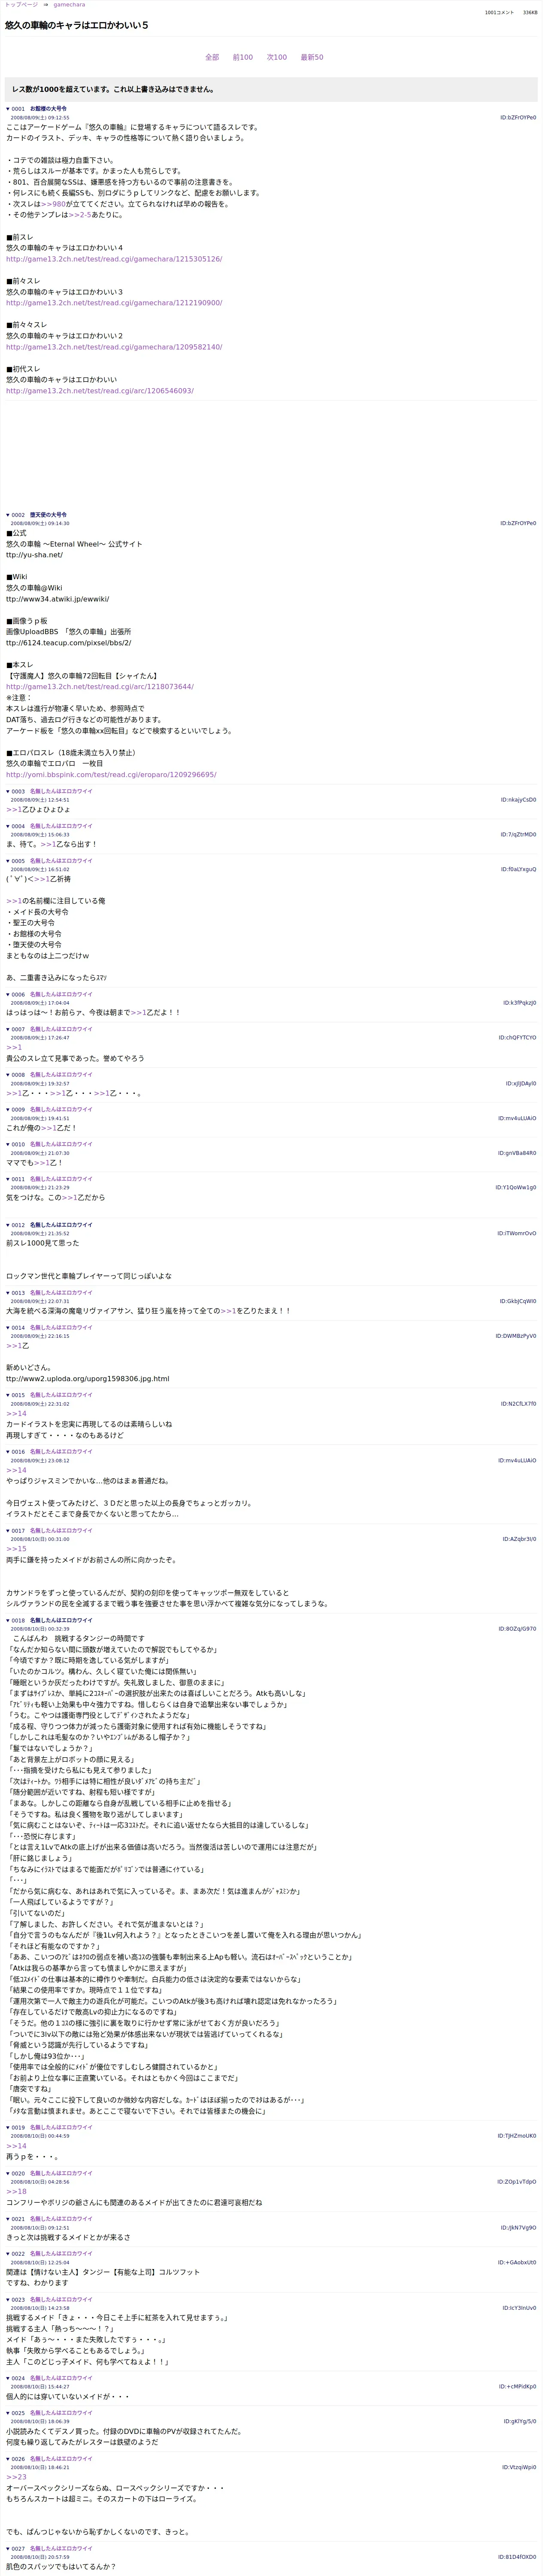Viewport: 551px width, 2576px height.
Task: Click poster name on post 0008
Action: click(x=61, y=1075)
